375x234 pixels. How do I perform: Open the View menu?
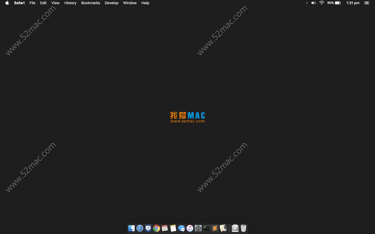(55, 3)
